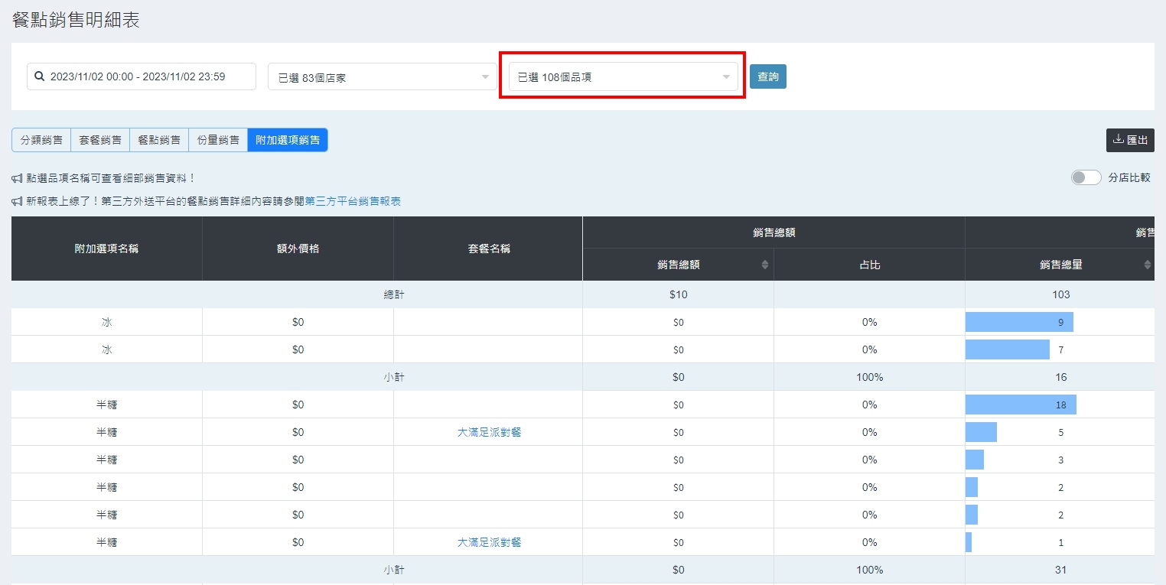Image resolution: width=1166 pixels, height=585 pixels.
Task: Click sort arrows on 銷售總額 column
Action: click(764, 265)
